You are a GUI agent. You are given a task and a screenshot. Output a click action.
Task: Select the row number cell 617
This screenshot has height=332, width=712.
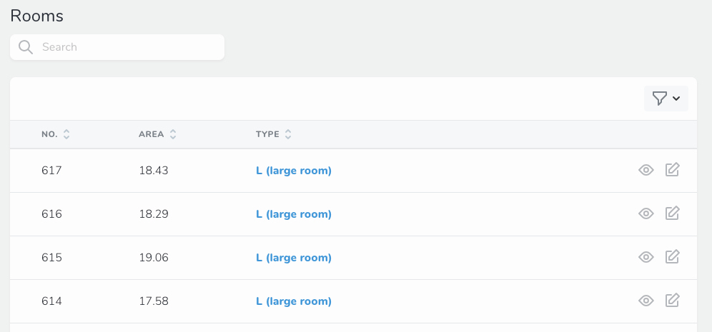51,171
